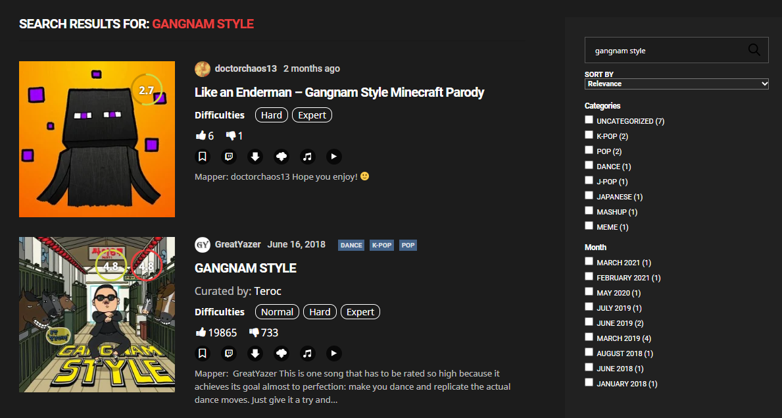Click cloud one-click install for GANGNAM STYLE
The width and height of the screenshot is (782, 418).
(281, 353)
